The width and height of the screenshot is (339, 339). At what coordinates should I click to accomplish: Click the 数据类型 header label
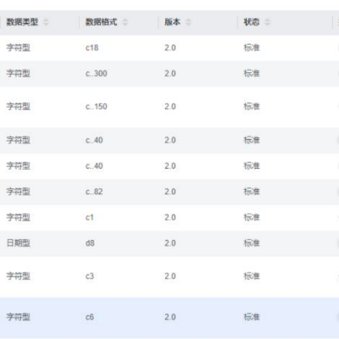coord(22,22)
